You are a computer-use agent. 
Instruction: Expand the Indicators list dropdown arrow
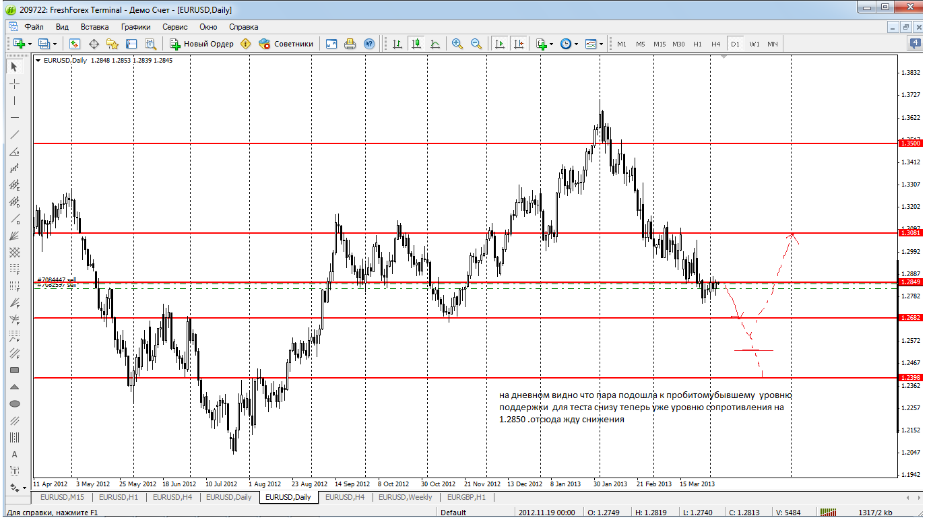[x=551, y=44]
